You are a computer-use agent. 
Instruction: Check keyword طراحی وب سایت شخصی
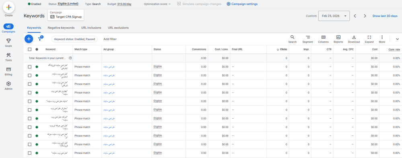click(29, 75)
